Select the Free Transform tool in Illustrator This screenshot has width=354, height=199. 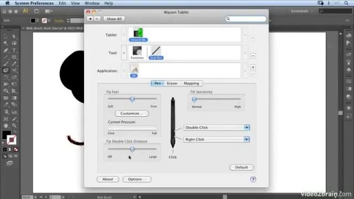[14, 84]
